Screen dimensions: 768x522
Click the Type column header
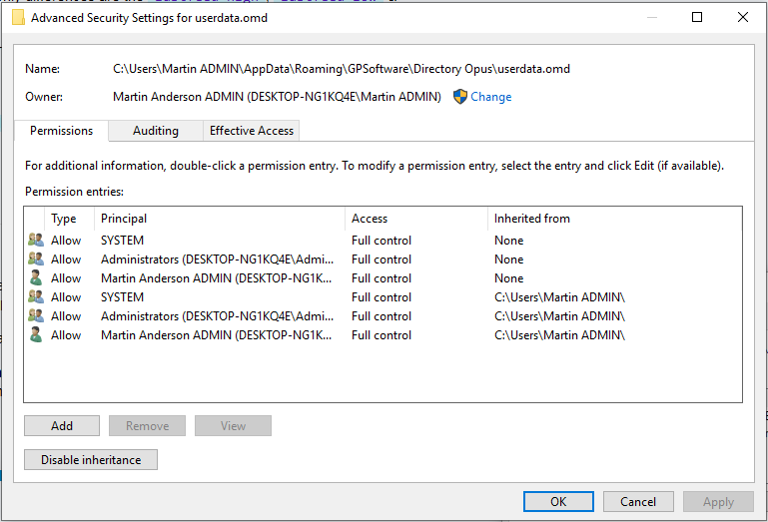point(70,219)
